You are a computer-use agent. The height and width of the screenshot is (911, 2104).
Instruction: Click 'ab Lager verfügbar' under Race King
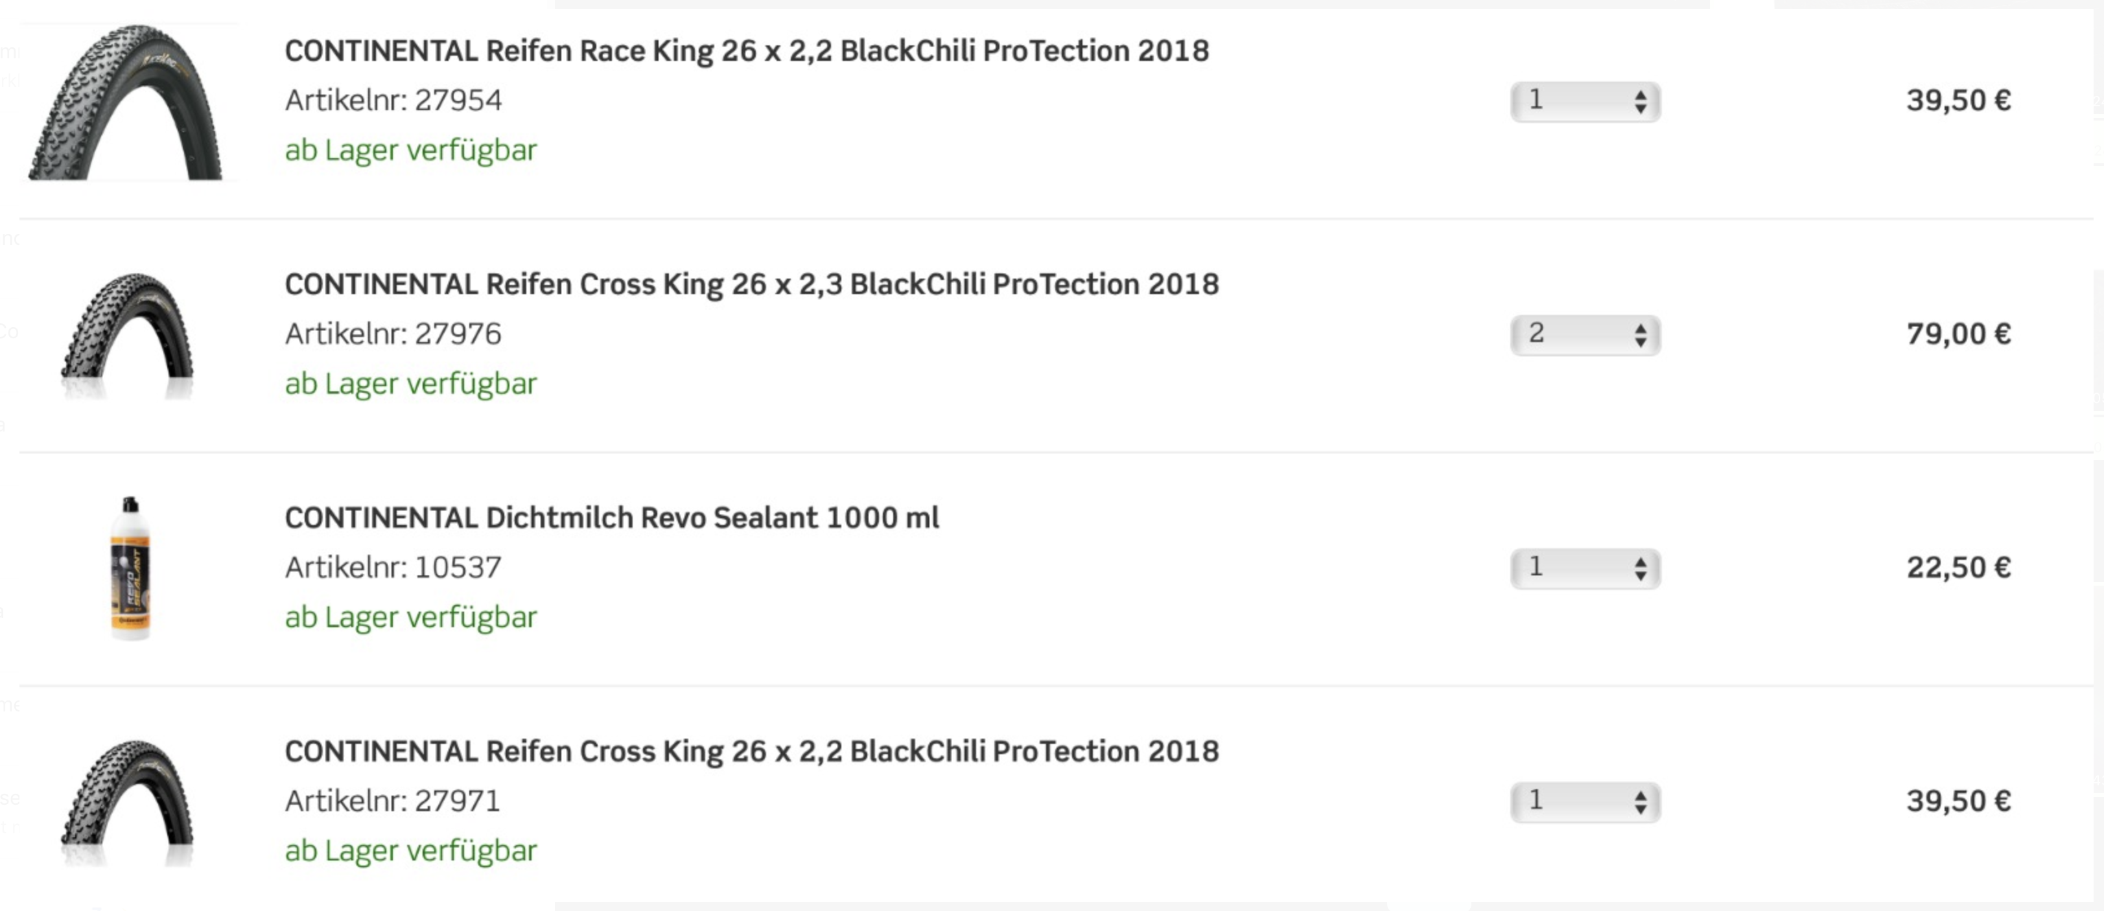pos(411,150)
